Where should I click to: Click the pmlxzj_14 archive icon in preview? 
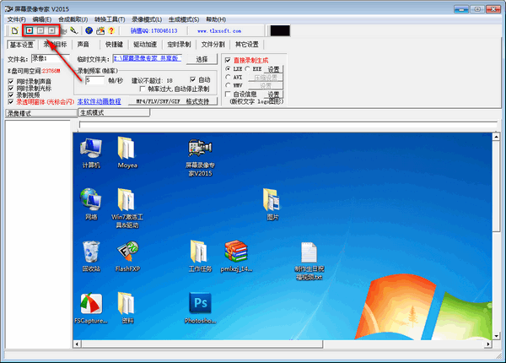(236, 257)
